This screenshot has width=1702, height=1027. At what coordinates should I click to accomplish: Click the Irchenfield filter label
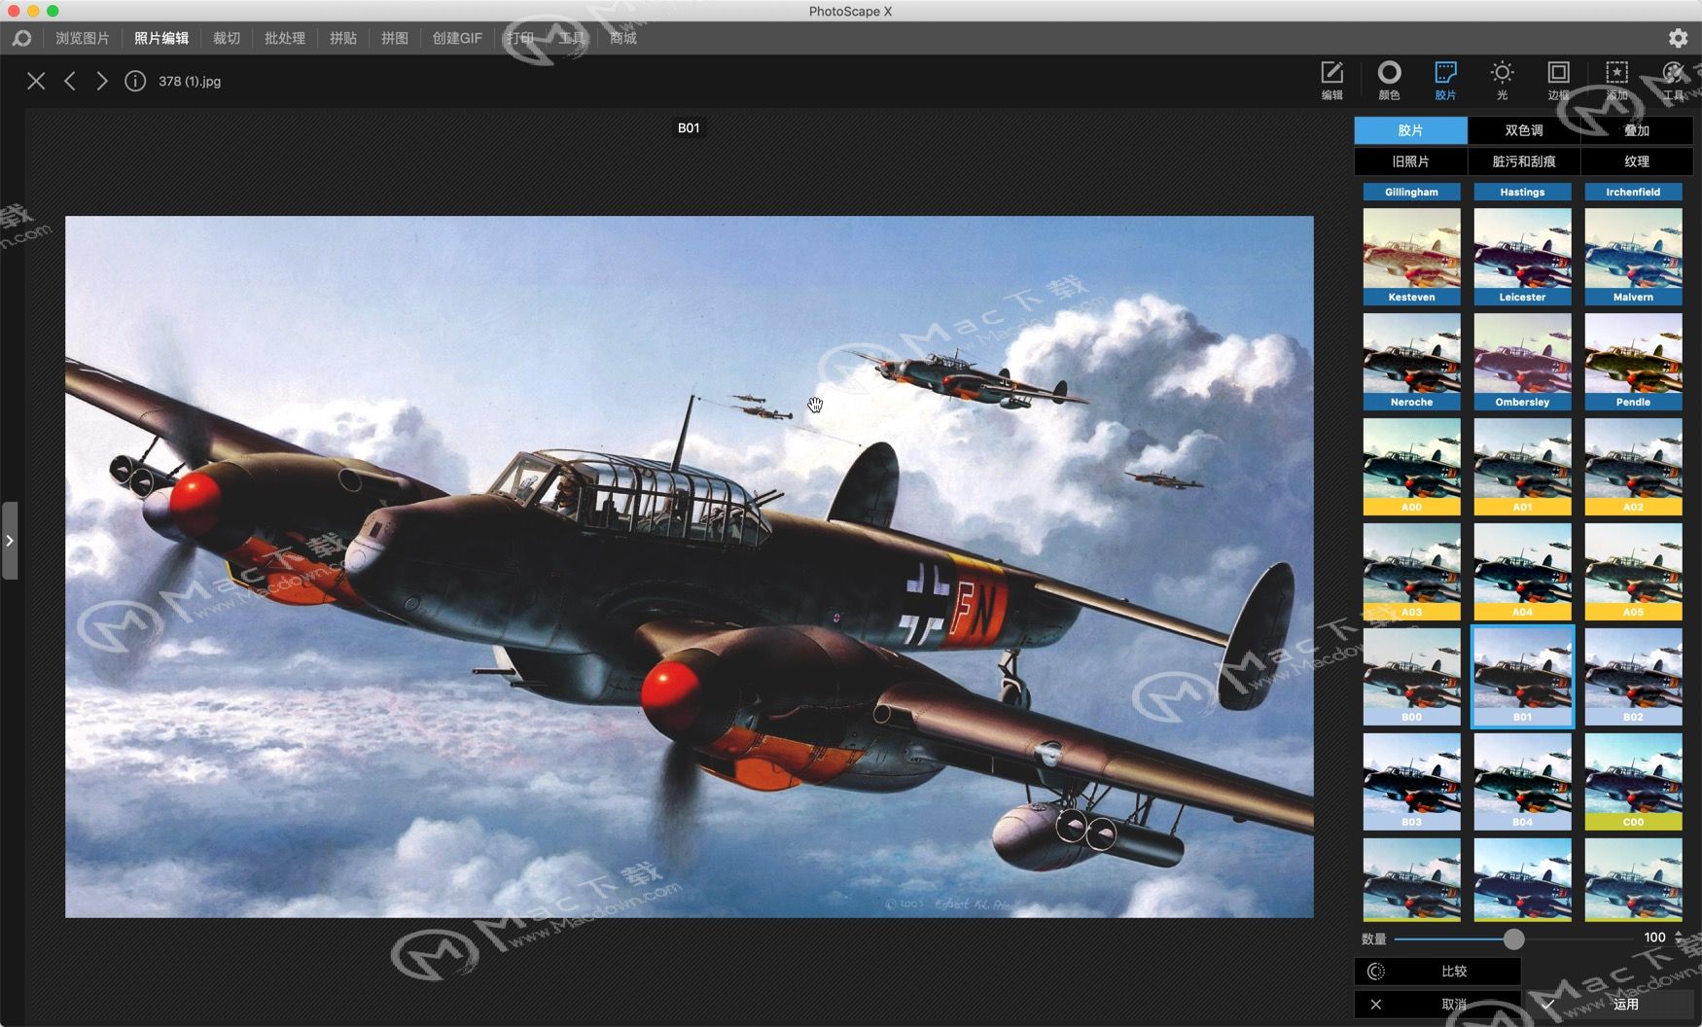click(1633, 193)
